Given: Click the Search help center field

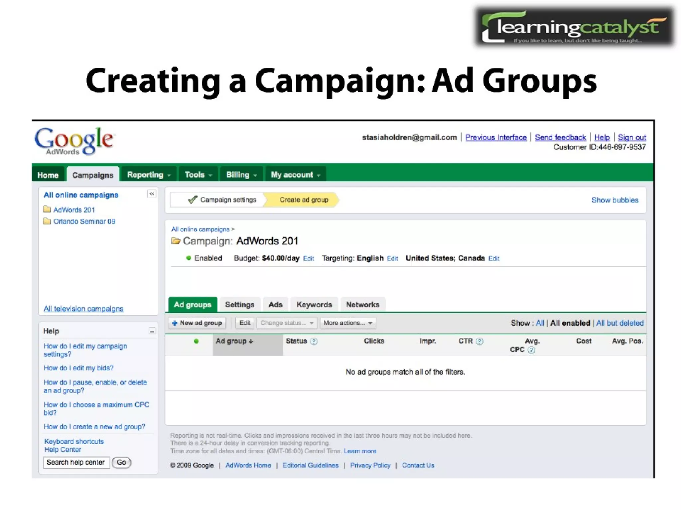Looking at the screenshot, I should [x=76, y=462].
